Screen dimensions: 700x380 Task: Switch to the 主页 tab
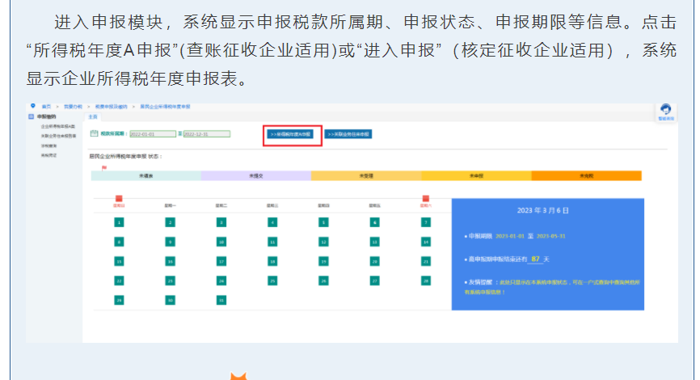[93, 116]
